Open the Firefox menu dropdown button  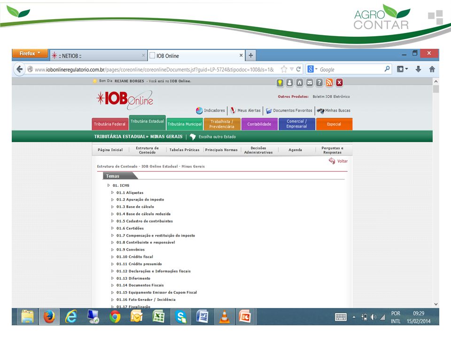[x=30, y=54]
